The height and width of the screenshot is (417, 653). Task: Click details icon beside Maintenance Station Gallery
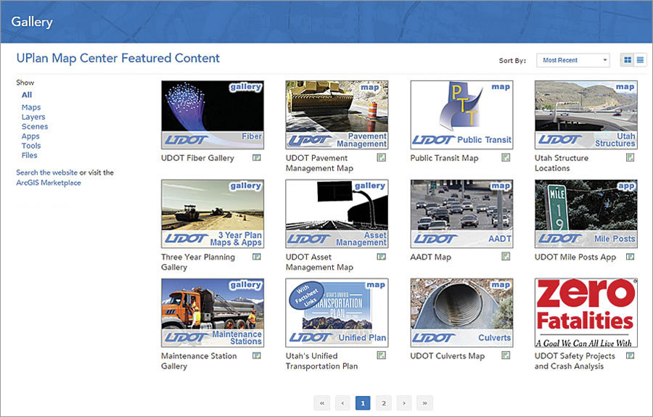point(257,356)
